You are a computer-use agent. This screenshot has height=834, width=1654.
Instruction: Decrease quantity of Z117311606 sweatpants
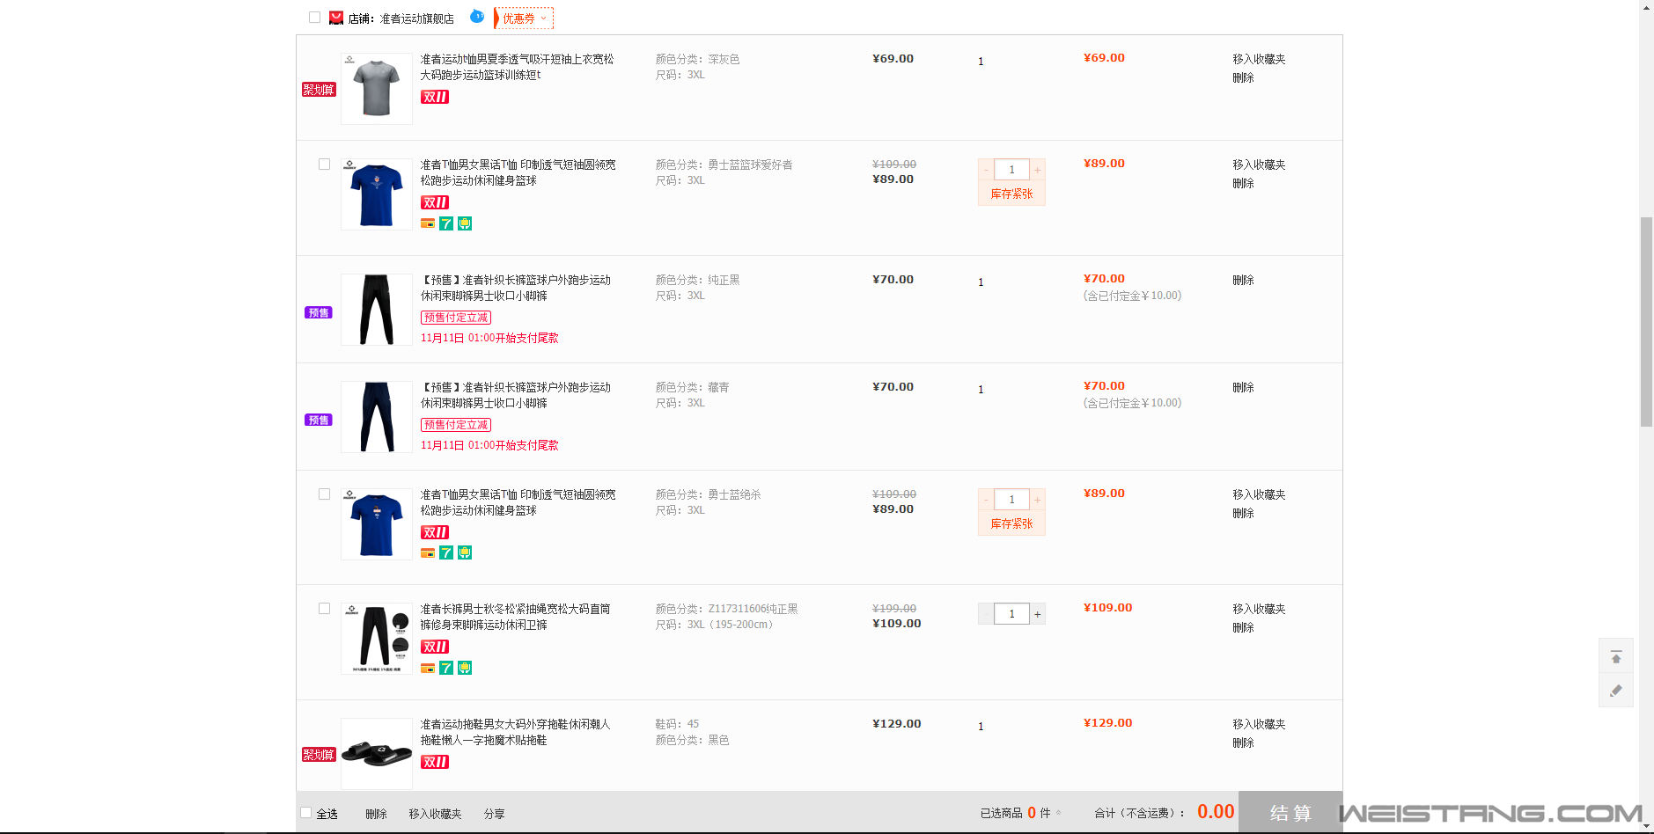(986, 614)
